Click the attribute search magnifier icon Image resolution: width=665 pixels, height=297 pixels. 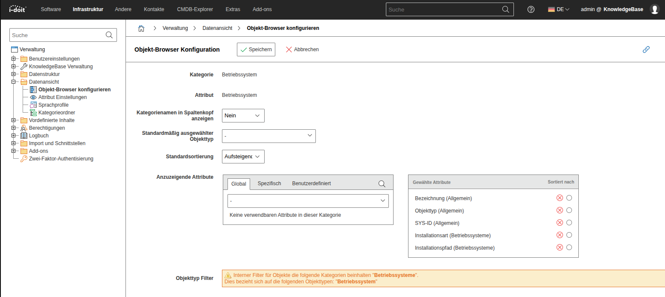click(x=382, y=184)
